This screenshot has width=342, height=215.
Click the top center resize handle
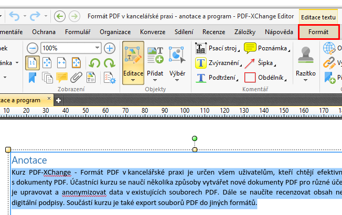(195, 149)
